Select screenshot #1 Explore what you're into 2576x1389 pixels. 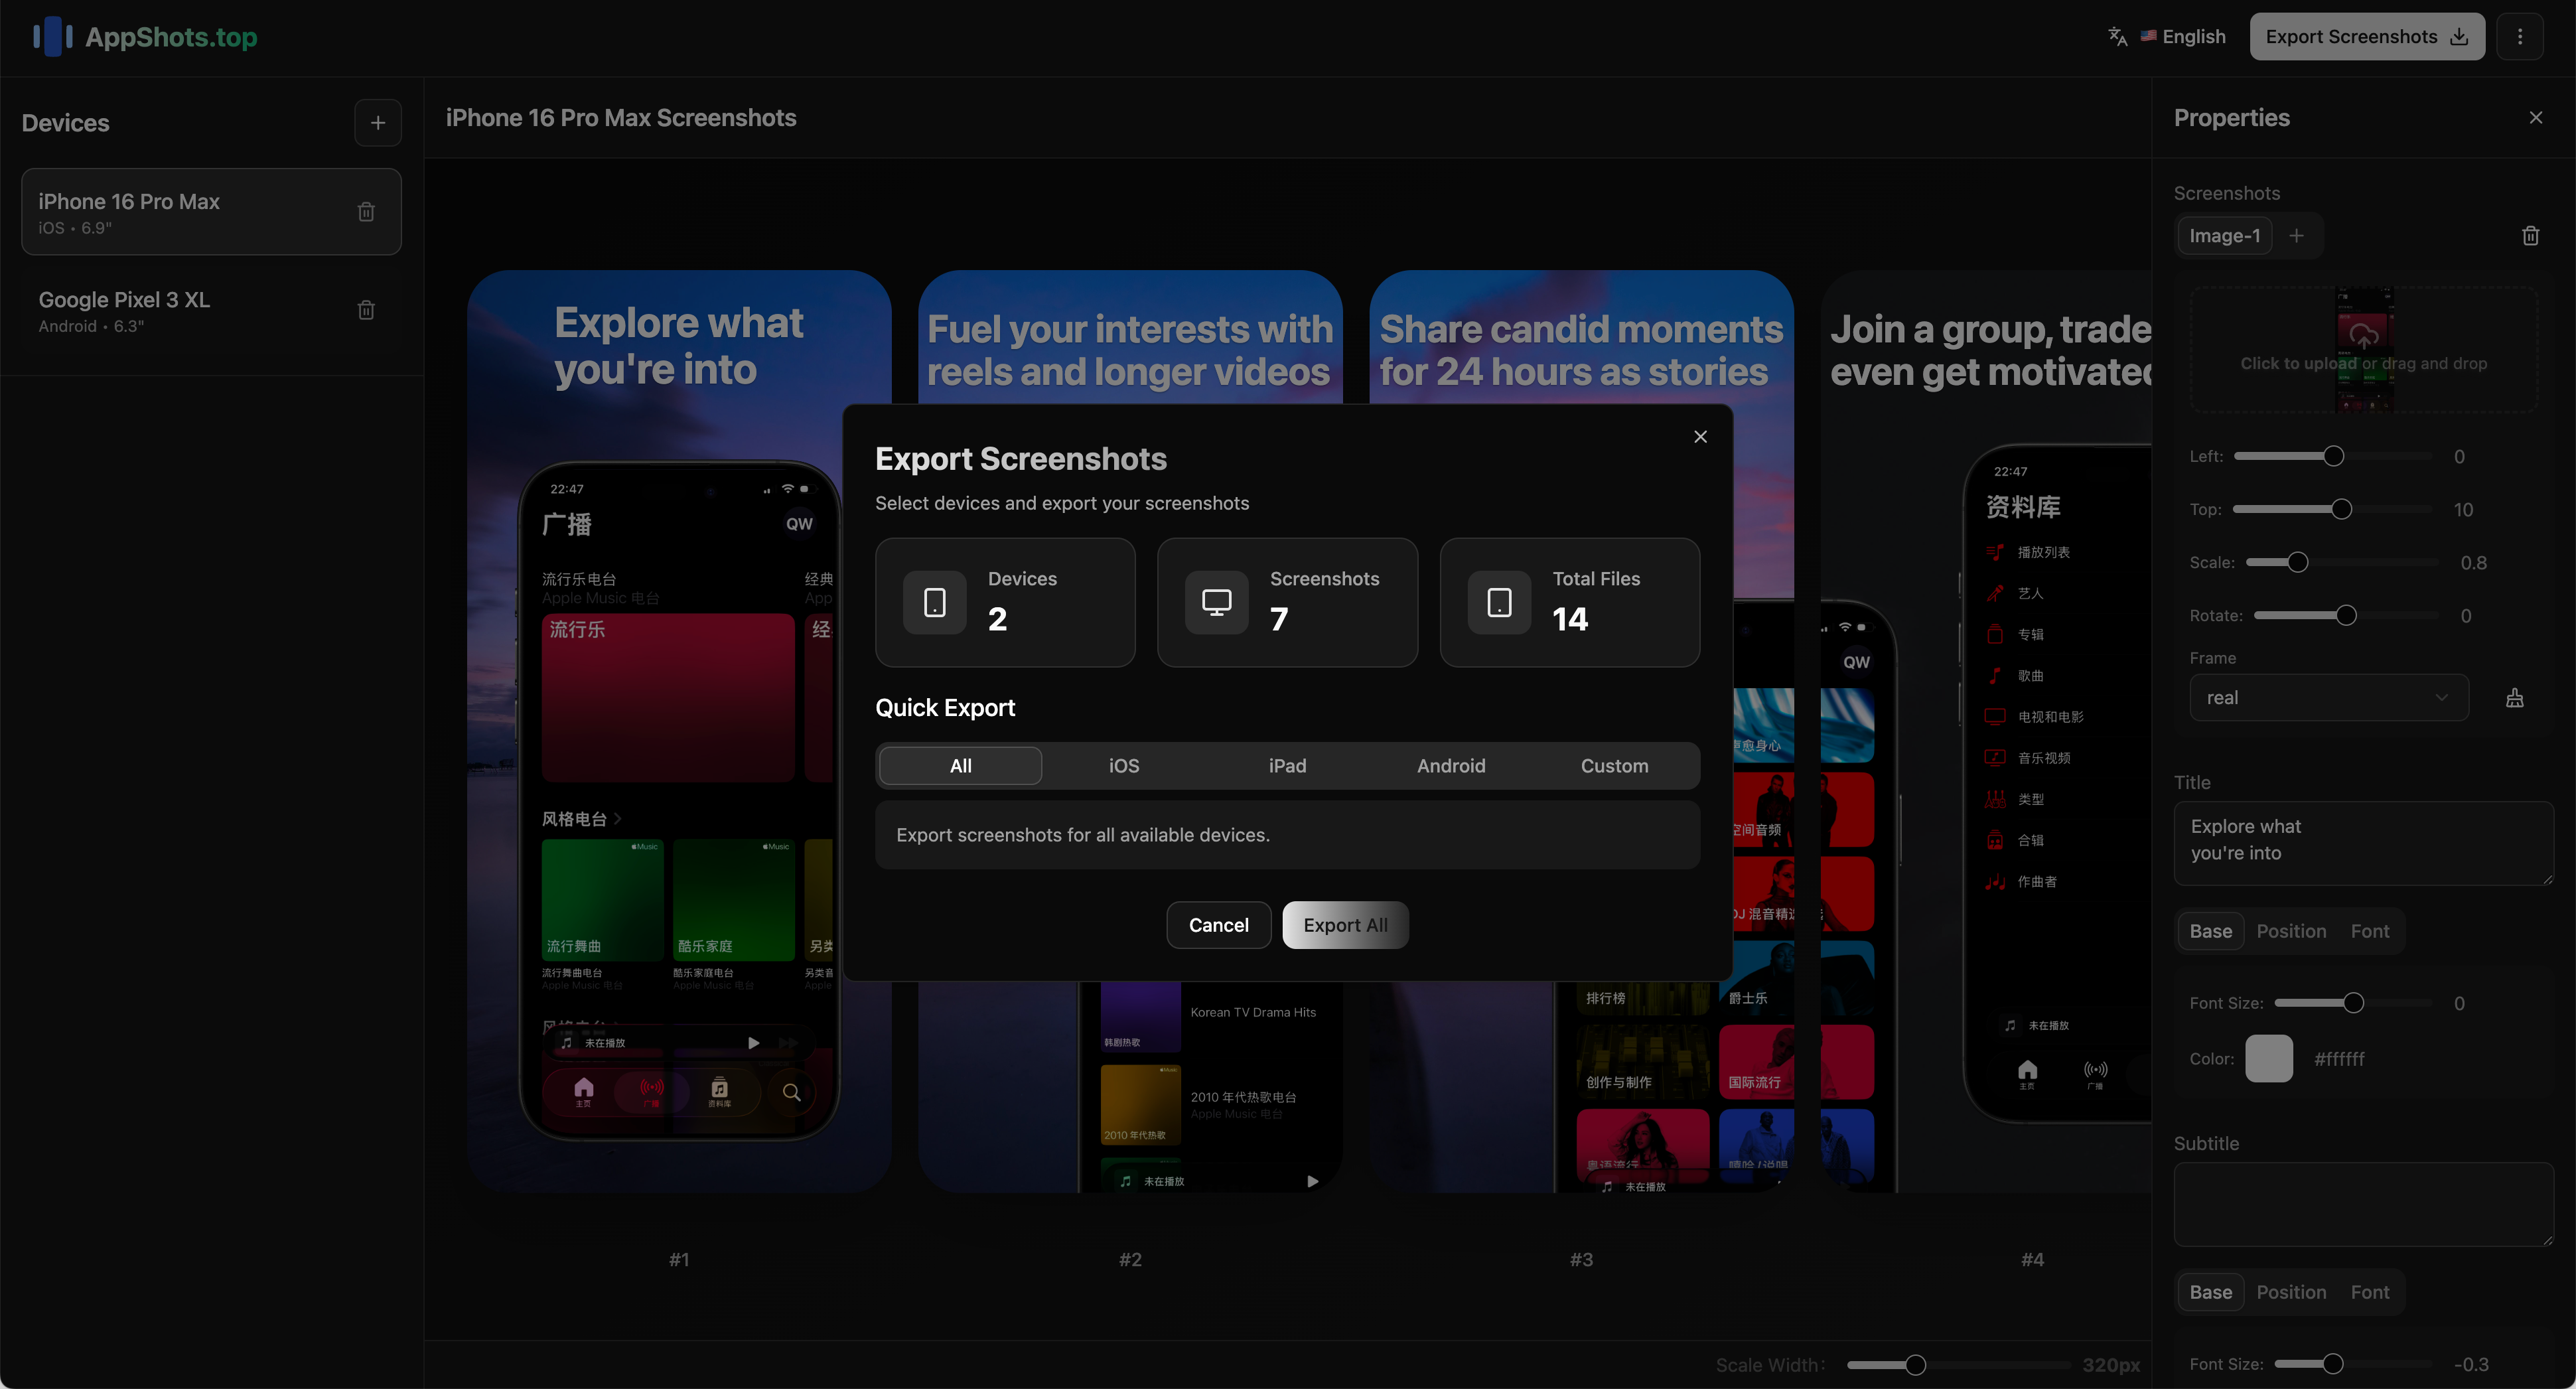pos(679,731)
